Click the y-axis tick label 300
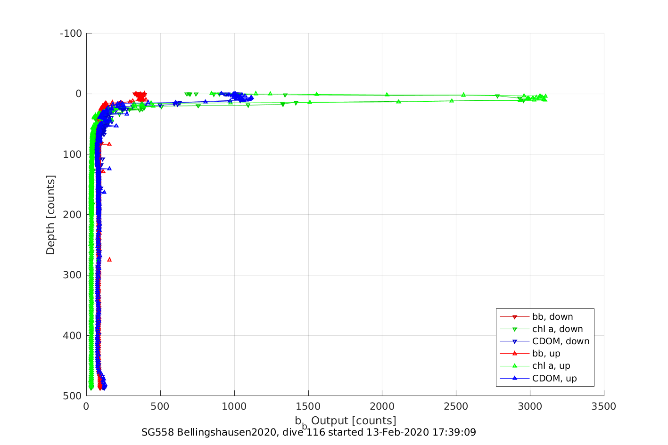668x445 pixels. pos(73,275)
